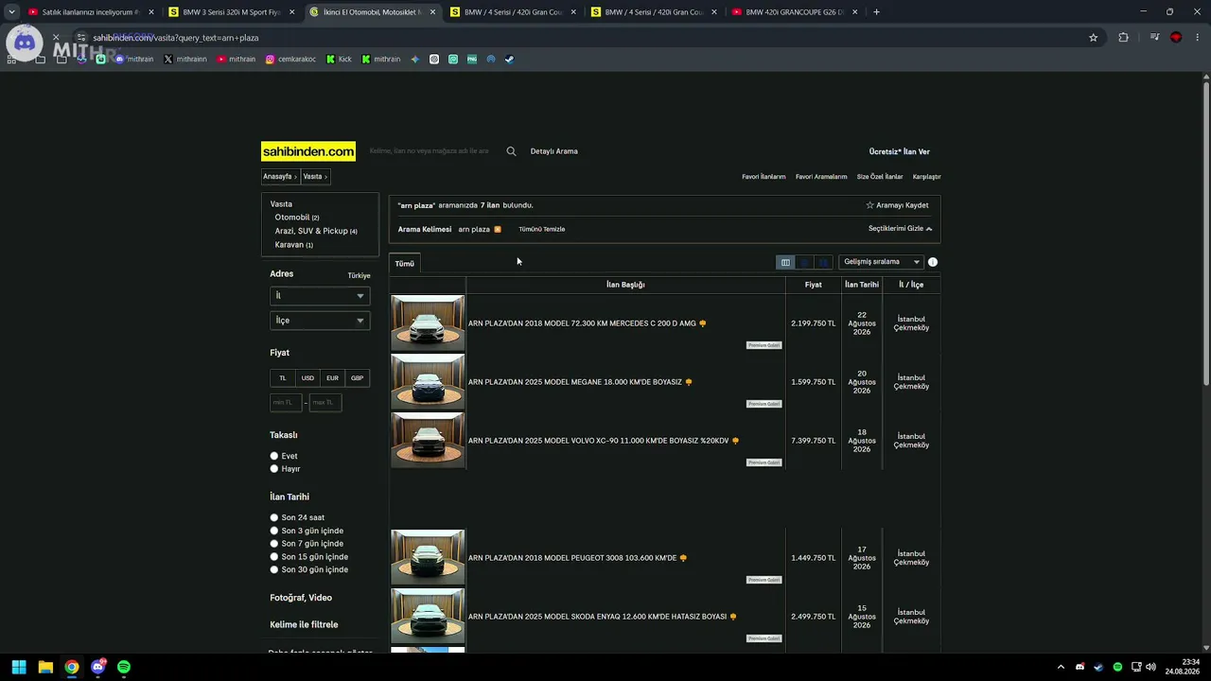Select Takaslı Hayır radio option
This screenshot has height=681, width=1211.
[x=274, y=468]
